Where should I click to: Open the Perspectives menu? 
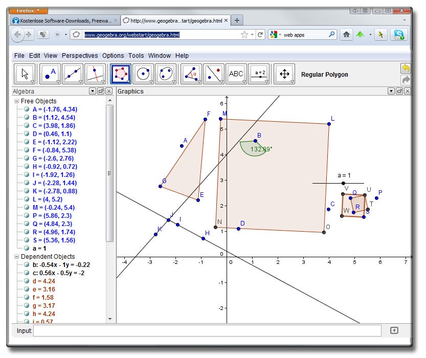79,56
